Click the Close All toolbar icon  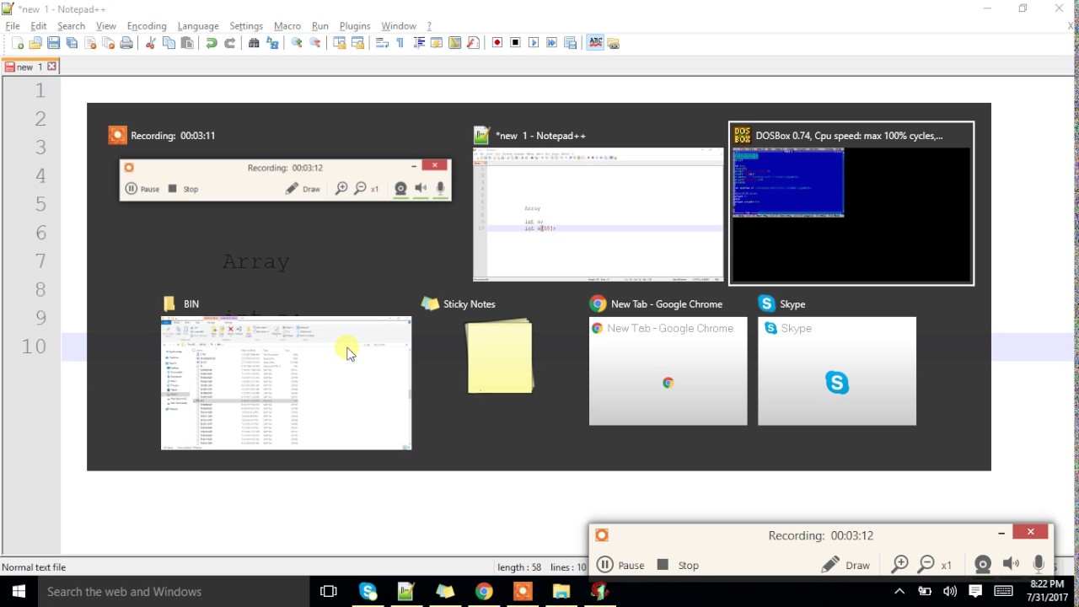108,43
